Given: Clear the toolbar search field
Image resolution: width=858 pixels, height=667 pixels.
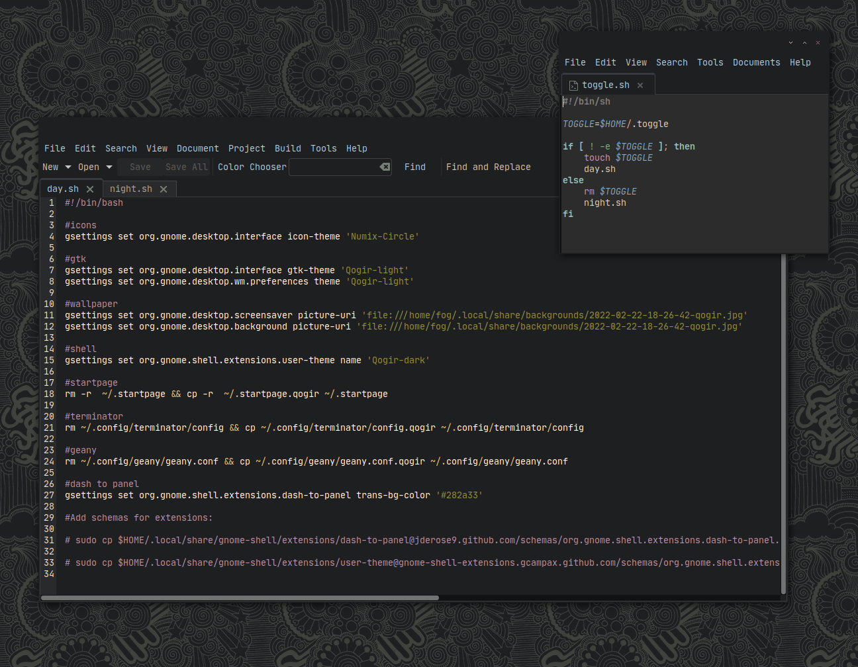Looking at the screenshot, I should (x=385, y=167).
